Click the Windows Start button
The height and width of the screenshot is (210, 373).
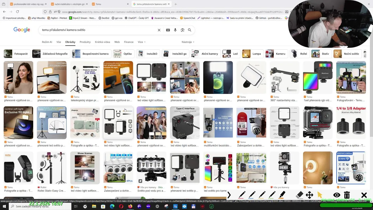click(x=4, y=206)
